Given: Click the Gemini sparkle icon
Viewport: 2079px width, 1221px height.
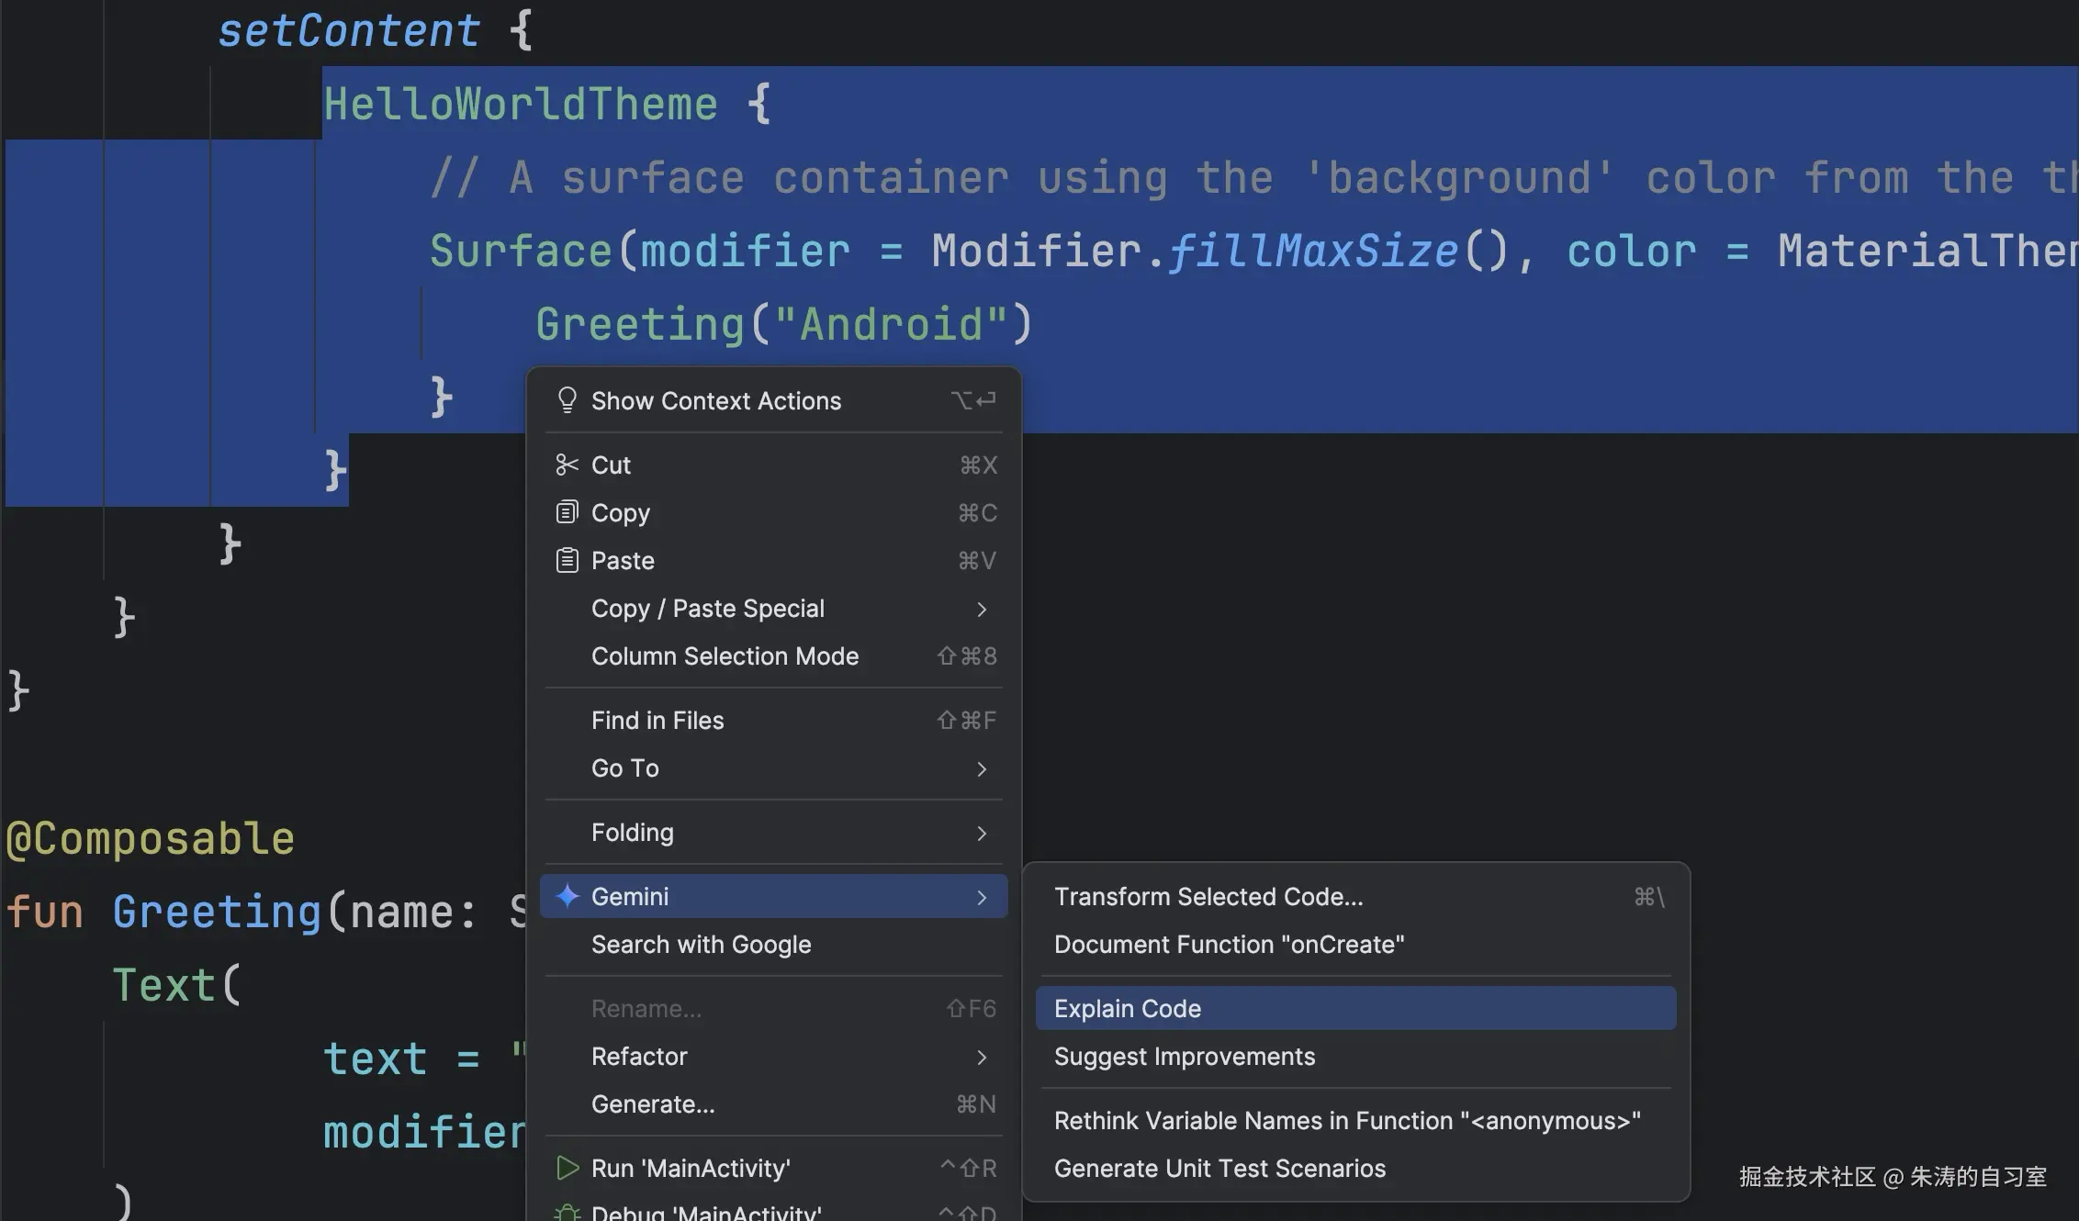Looking at the screenshot, I should [x=568, y=896].
